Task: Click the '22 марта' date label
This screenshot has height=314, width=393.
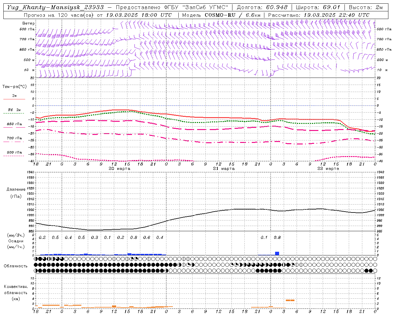Action: click(x=328, y=169)
